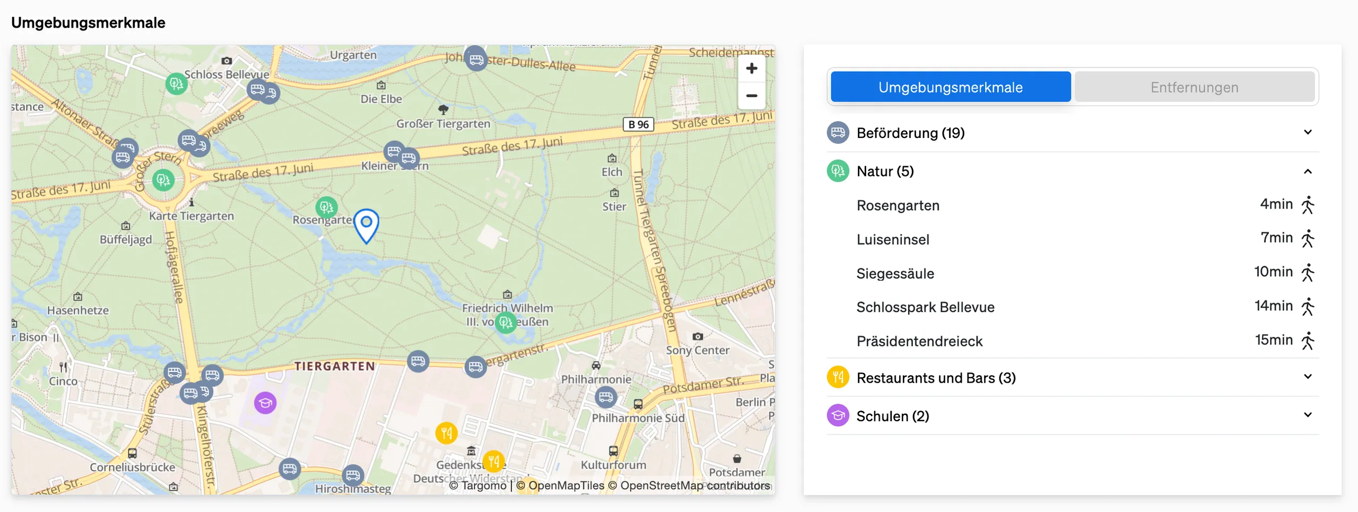Click the Beförderung (19) heading

[910, 133]
